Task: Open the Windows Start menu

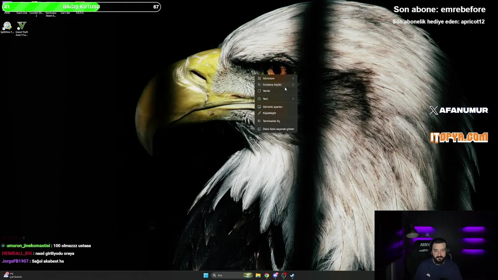Action: click(206, 275)
